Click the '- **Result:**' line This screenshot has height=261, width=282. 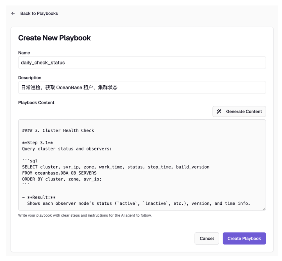(39, 197)
